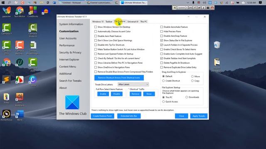Open Performance section
Viewport: 266px width, 149px height.
point(67,46)
